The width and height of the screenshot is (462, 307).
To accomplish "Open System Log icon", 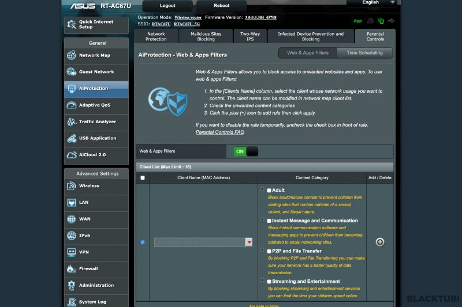I will point(71,302).
